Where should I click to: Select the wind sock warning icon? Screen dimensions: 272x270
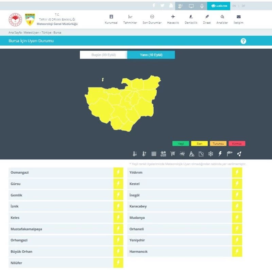click(x=230, y=154)
